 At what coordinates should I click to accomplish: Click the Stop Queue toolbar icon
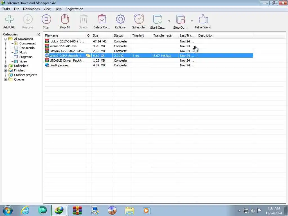tap(180, 19)
